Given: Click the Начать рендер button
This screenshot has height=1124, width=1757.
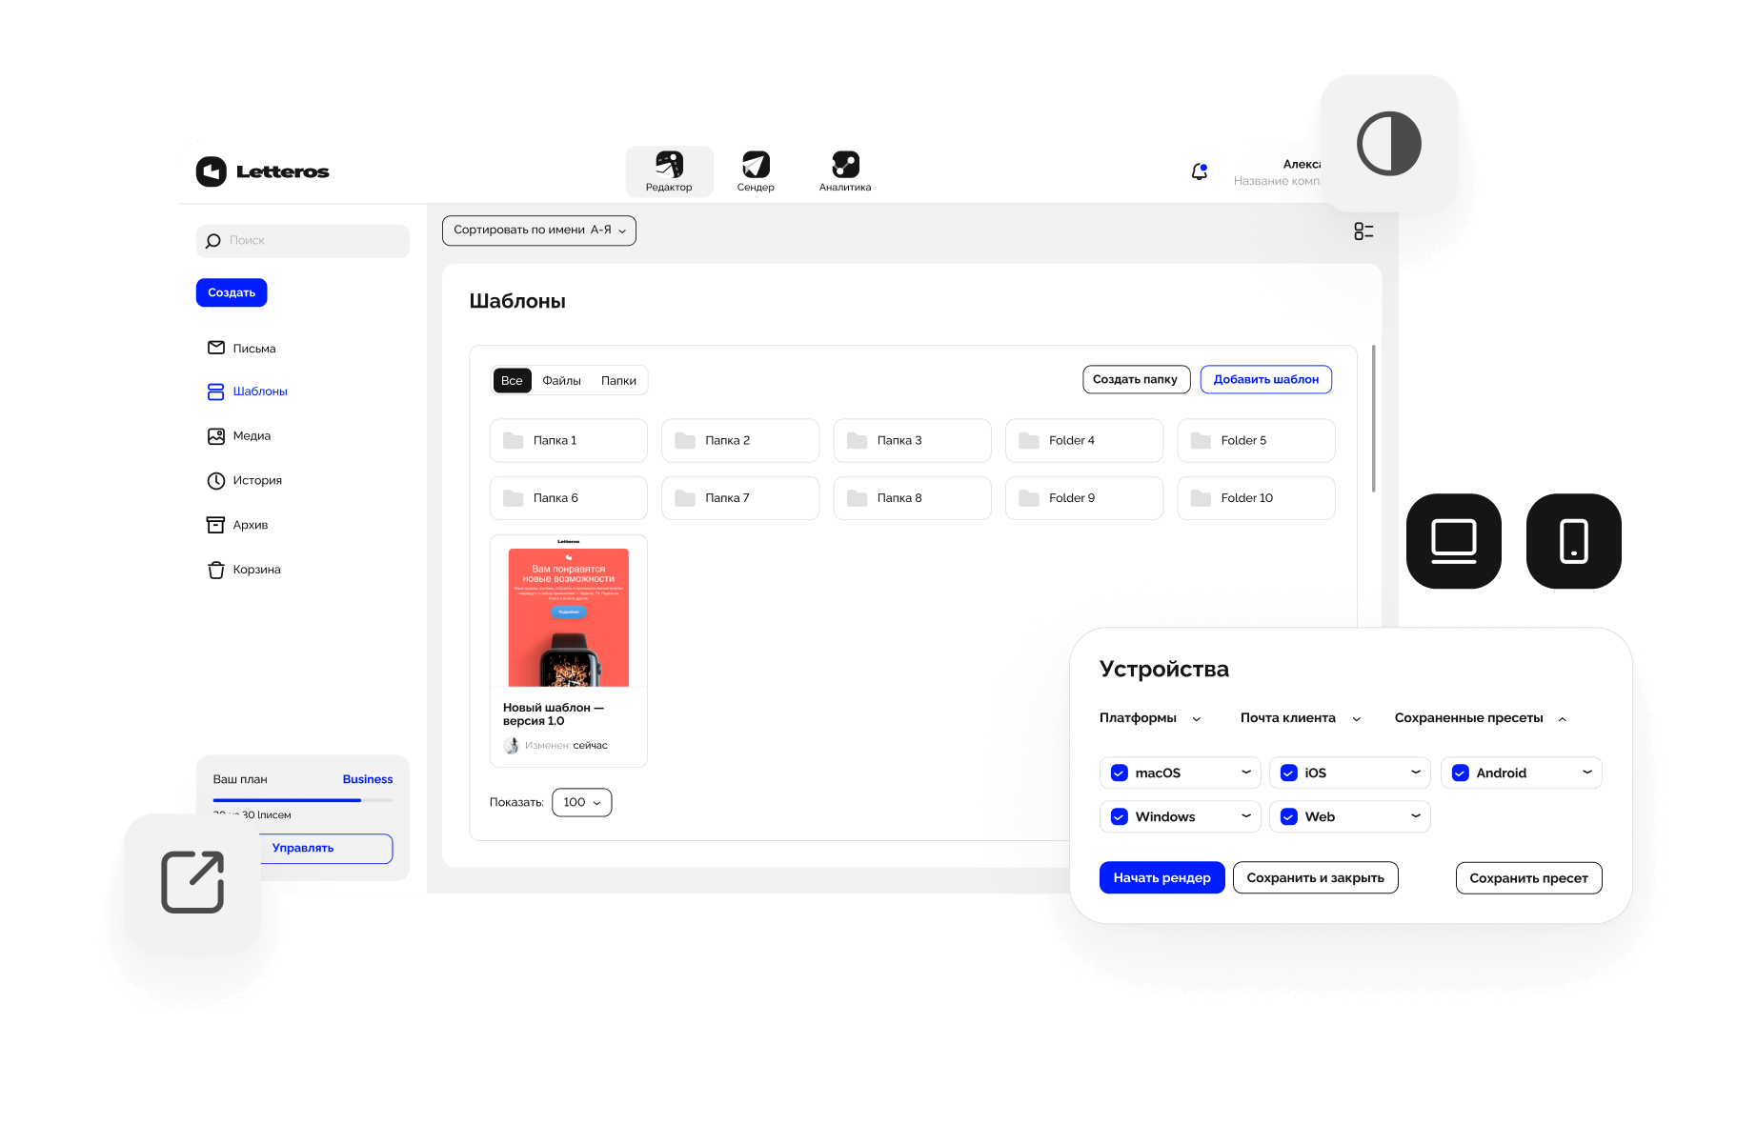Looking at the screenshot, I should 1162,878.
